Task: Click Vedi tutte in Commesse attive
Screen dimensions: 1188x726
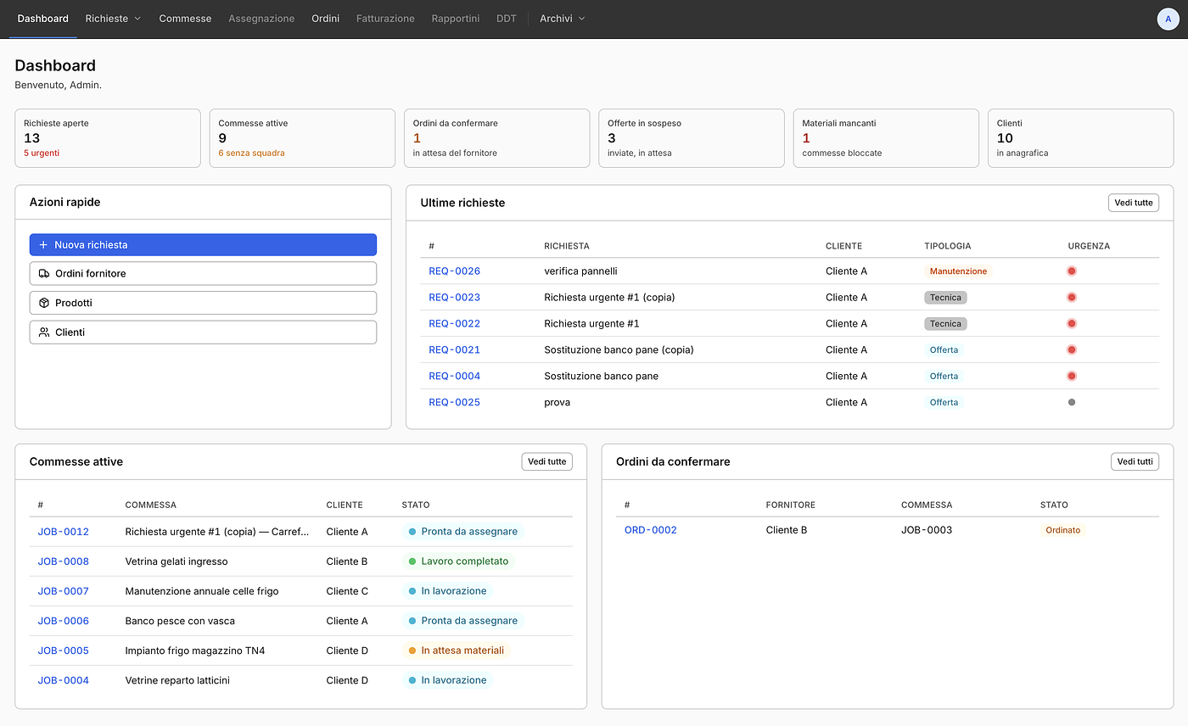Action: pos(547,461)
